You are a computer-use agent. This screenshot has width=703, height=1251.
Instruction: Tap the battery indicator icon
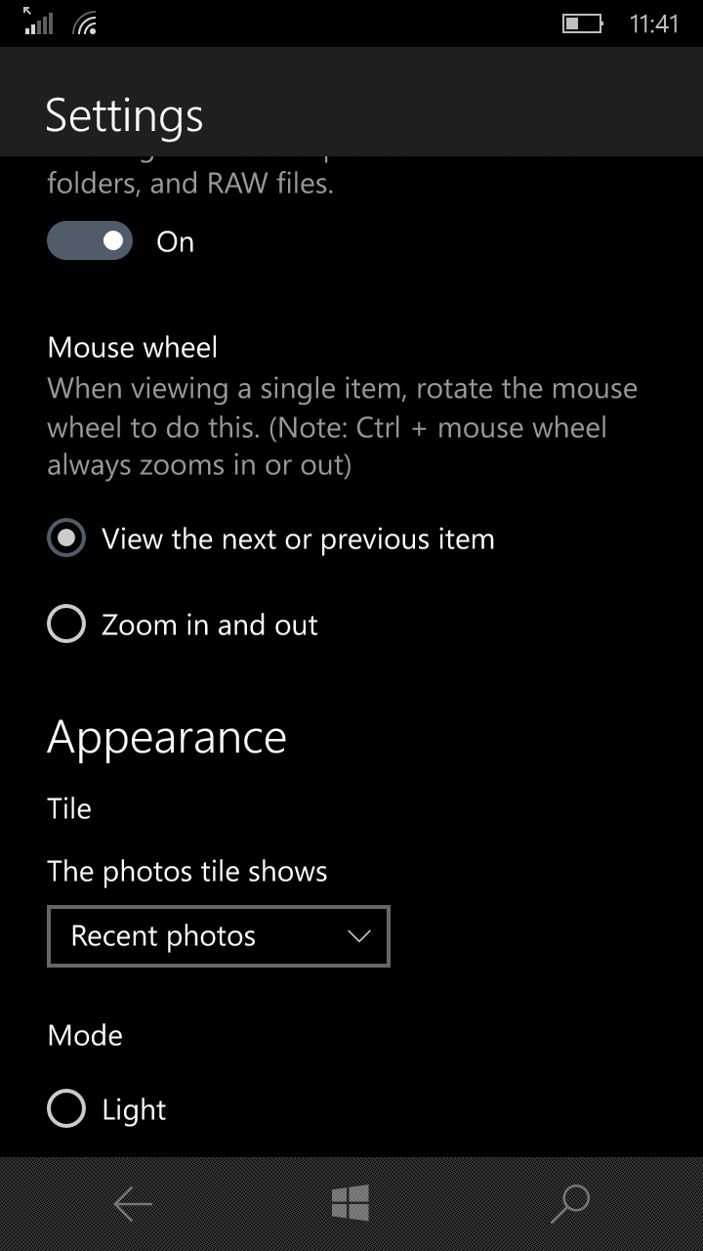(x=583, y=22)
